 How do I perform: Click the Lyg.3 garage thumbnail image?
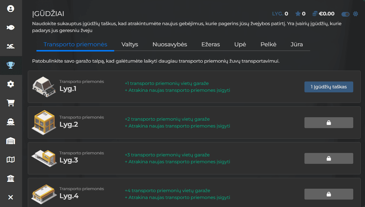(44, 158)
